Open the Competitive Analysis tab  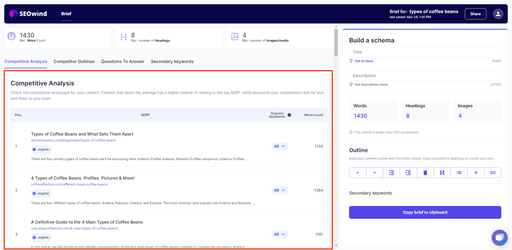26,61
